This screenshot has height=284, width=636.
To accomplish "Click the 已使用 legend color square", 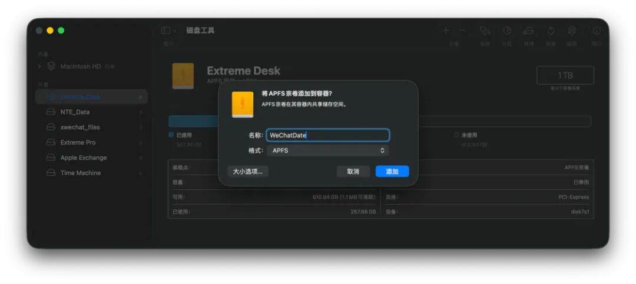I will pos(171,135).
